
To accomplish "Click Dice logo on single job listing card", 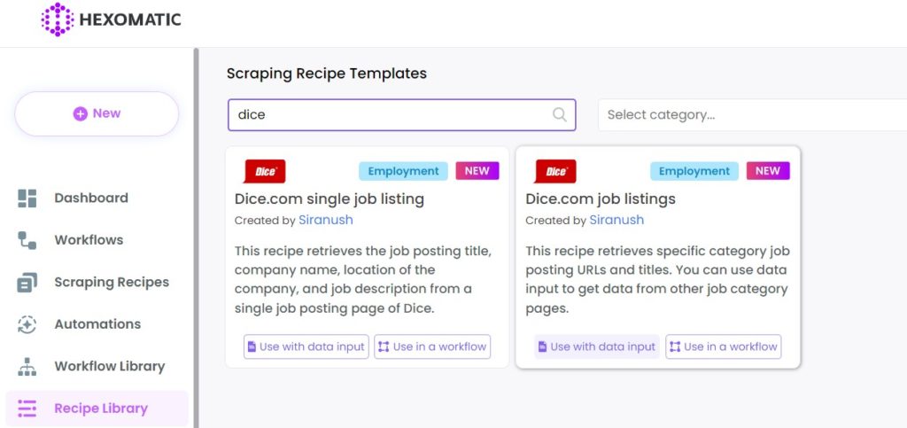I will click(264, 171).
